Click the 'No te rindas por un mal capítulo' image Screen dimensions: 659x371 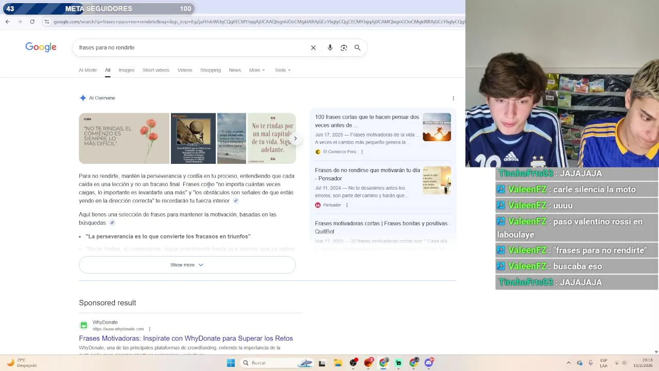tap(272, 138)
